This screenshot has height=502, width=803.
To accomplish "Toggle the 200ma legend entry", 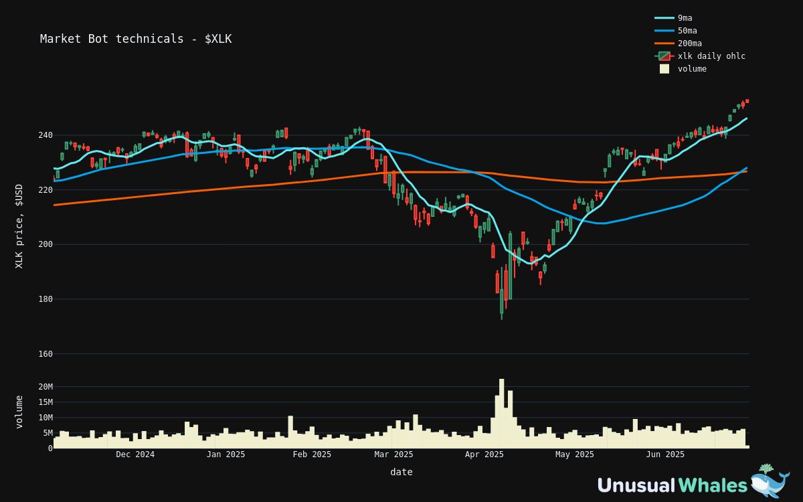I will pyautogui.click(x=679, y=44).
